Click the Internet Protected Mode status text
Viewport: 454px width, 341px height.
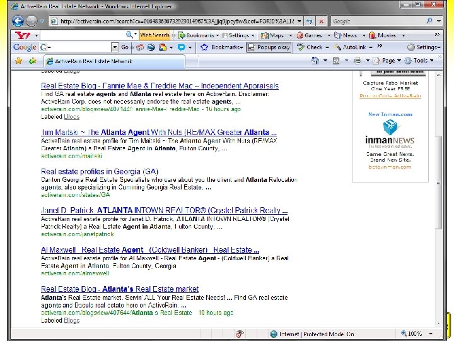click(316, 334)
